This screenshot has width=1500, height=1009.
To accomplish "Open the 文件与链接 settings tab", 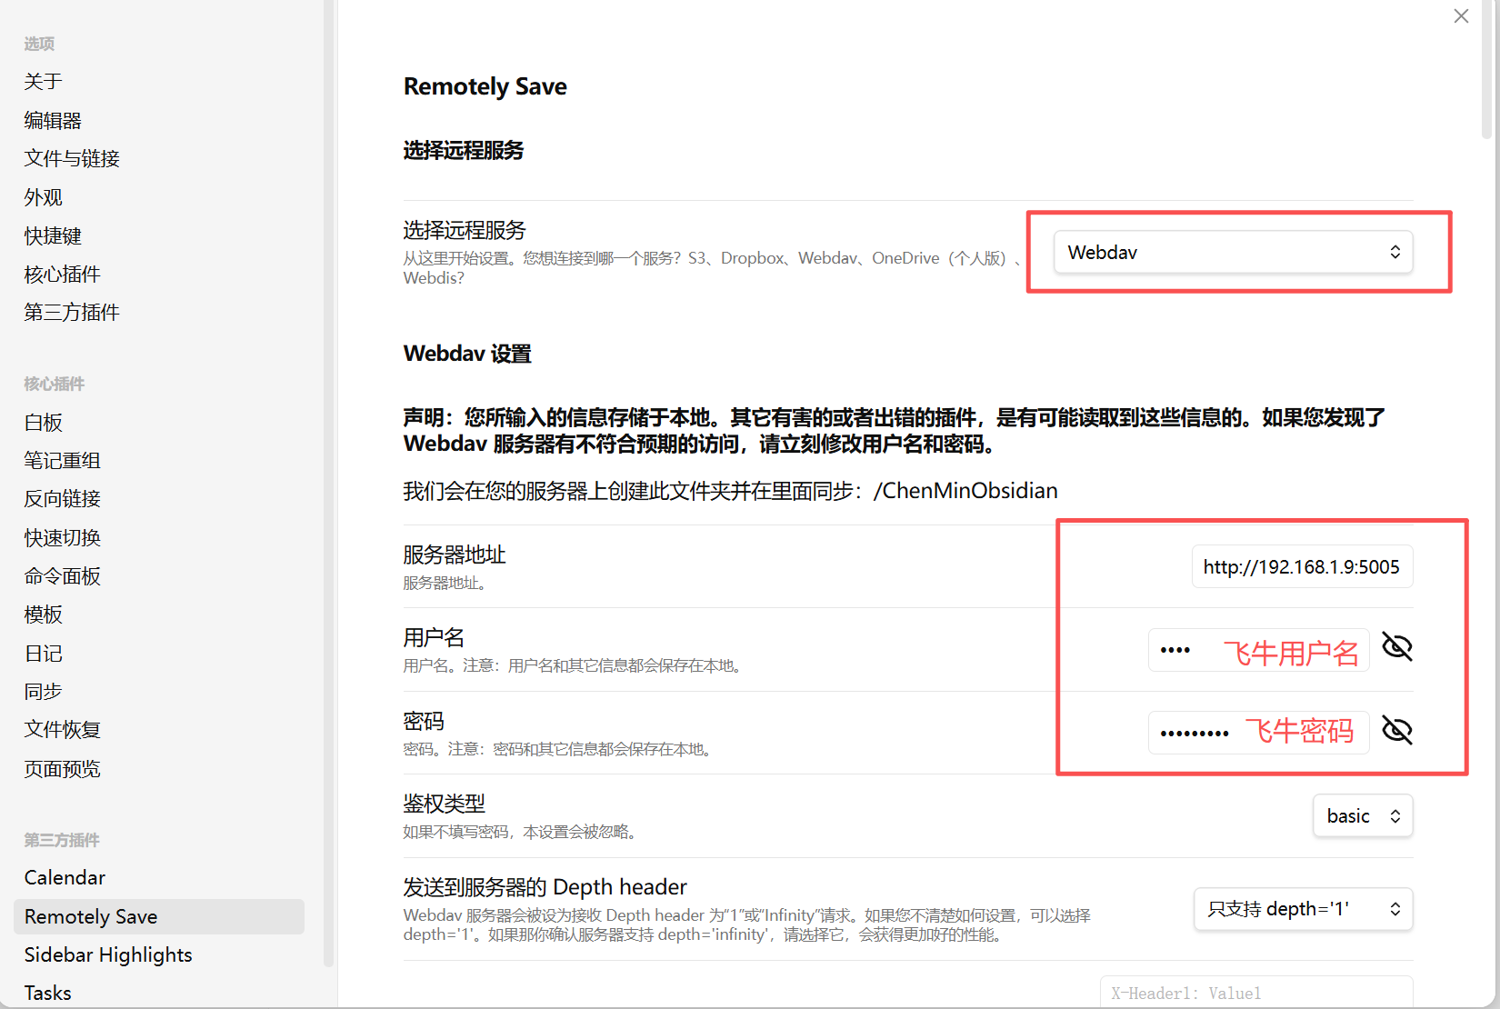I will click(72, 158).
